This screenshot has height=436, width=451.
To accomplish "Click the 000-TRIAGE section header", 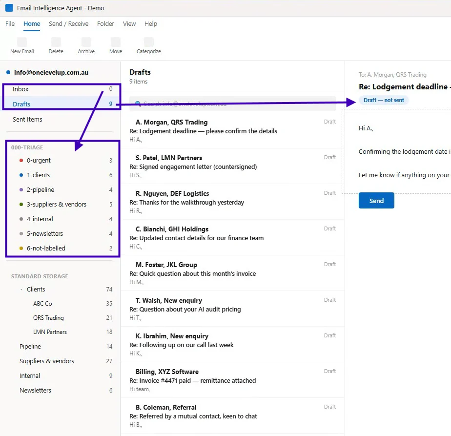I will click(x=27, y=147).
